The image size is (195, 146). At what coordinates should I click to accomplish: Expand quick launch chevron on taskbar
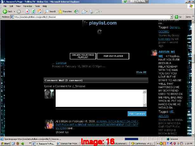(x=30, y=143)
